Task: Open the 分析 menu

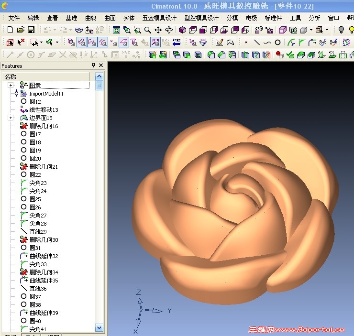Action: click(x=314, y=18)
